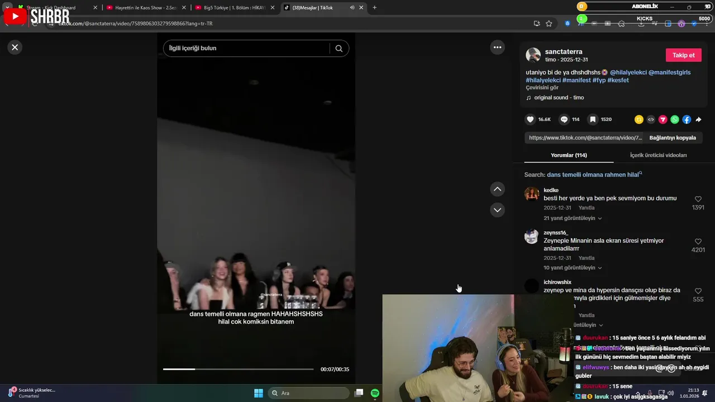
Task: Open more share options arrow
Action: [698, 119]
